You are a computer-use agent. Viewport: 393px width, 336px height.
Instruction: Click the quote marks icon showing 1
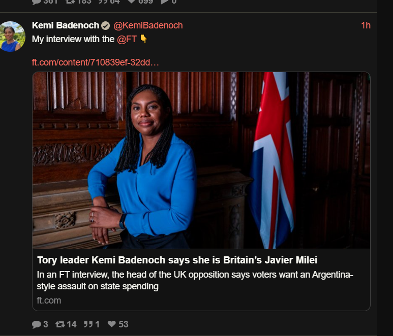[88, 324]
